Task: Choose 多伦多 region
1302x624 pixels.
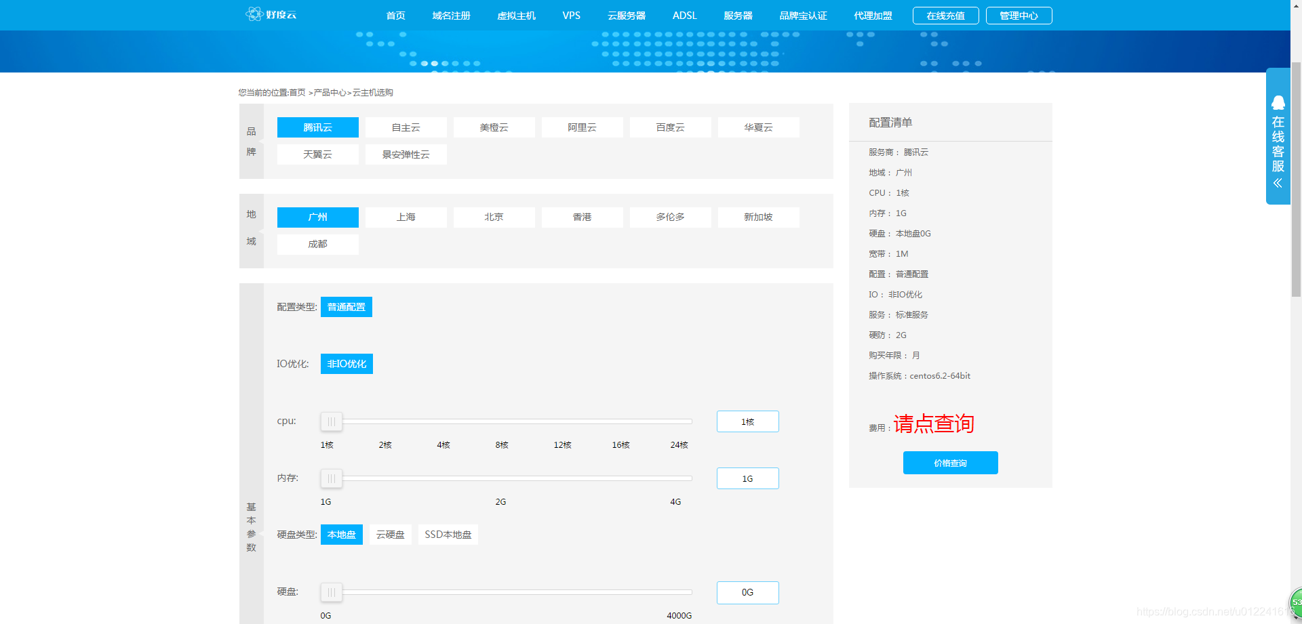Action: pyautogui.click(x=670, y=217)
